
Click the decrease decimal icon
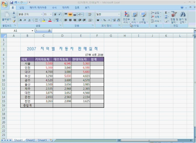click(118, 20)
